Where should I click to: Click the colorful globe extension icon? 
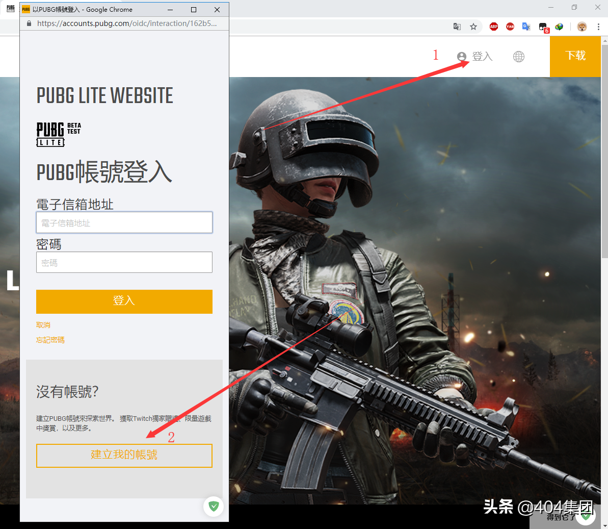click(x=559, y=27)
